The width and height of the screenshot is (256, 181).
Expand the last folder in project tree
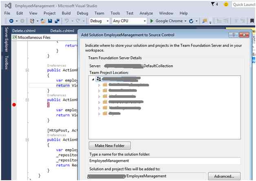point(99,114)
